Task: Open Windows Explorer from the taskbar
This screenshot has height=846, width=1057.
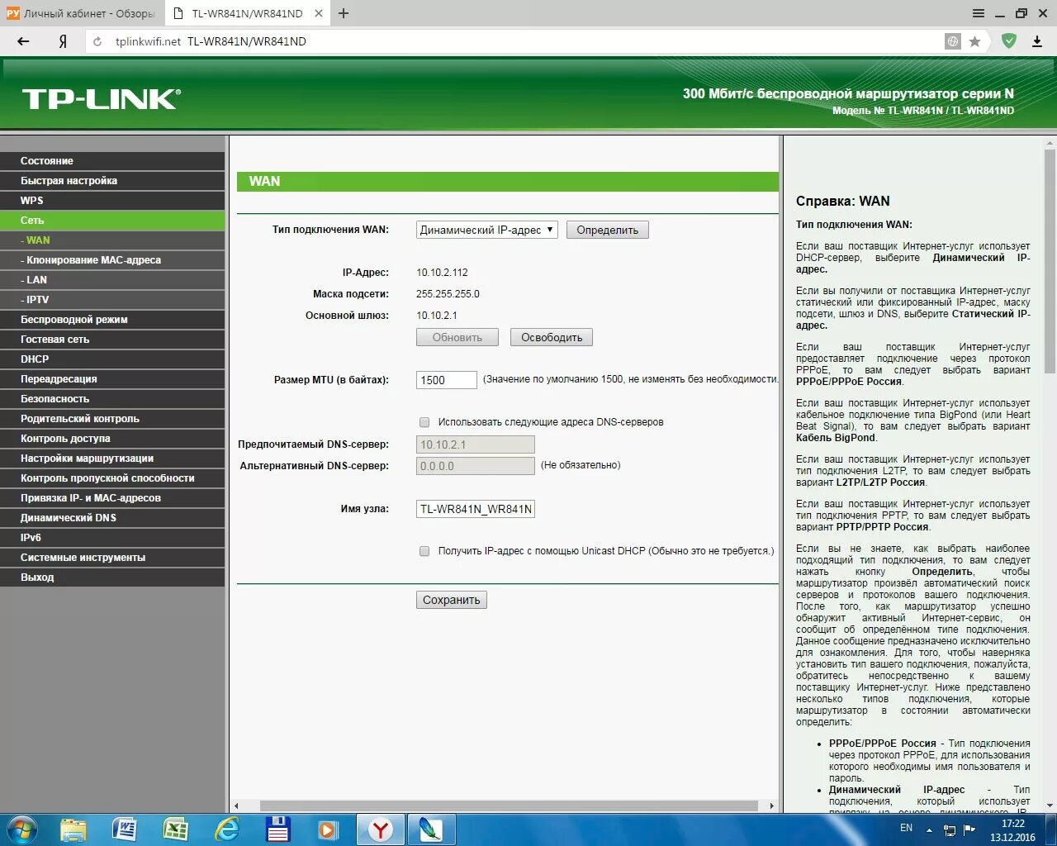Action: 73,829
